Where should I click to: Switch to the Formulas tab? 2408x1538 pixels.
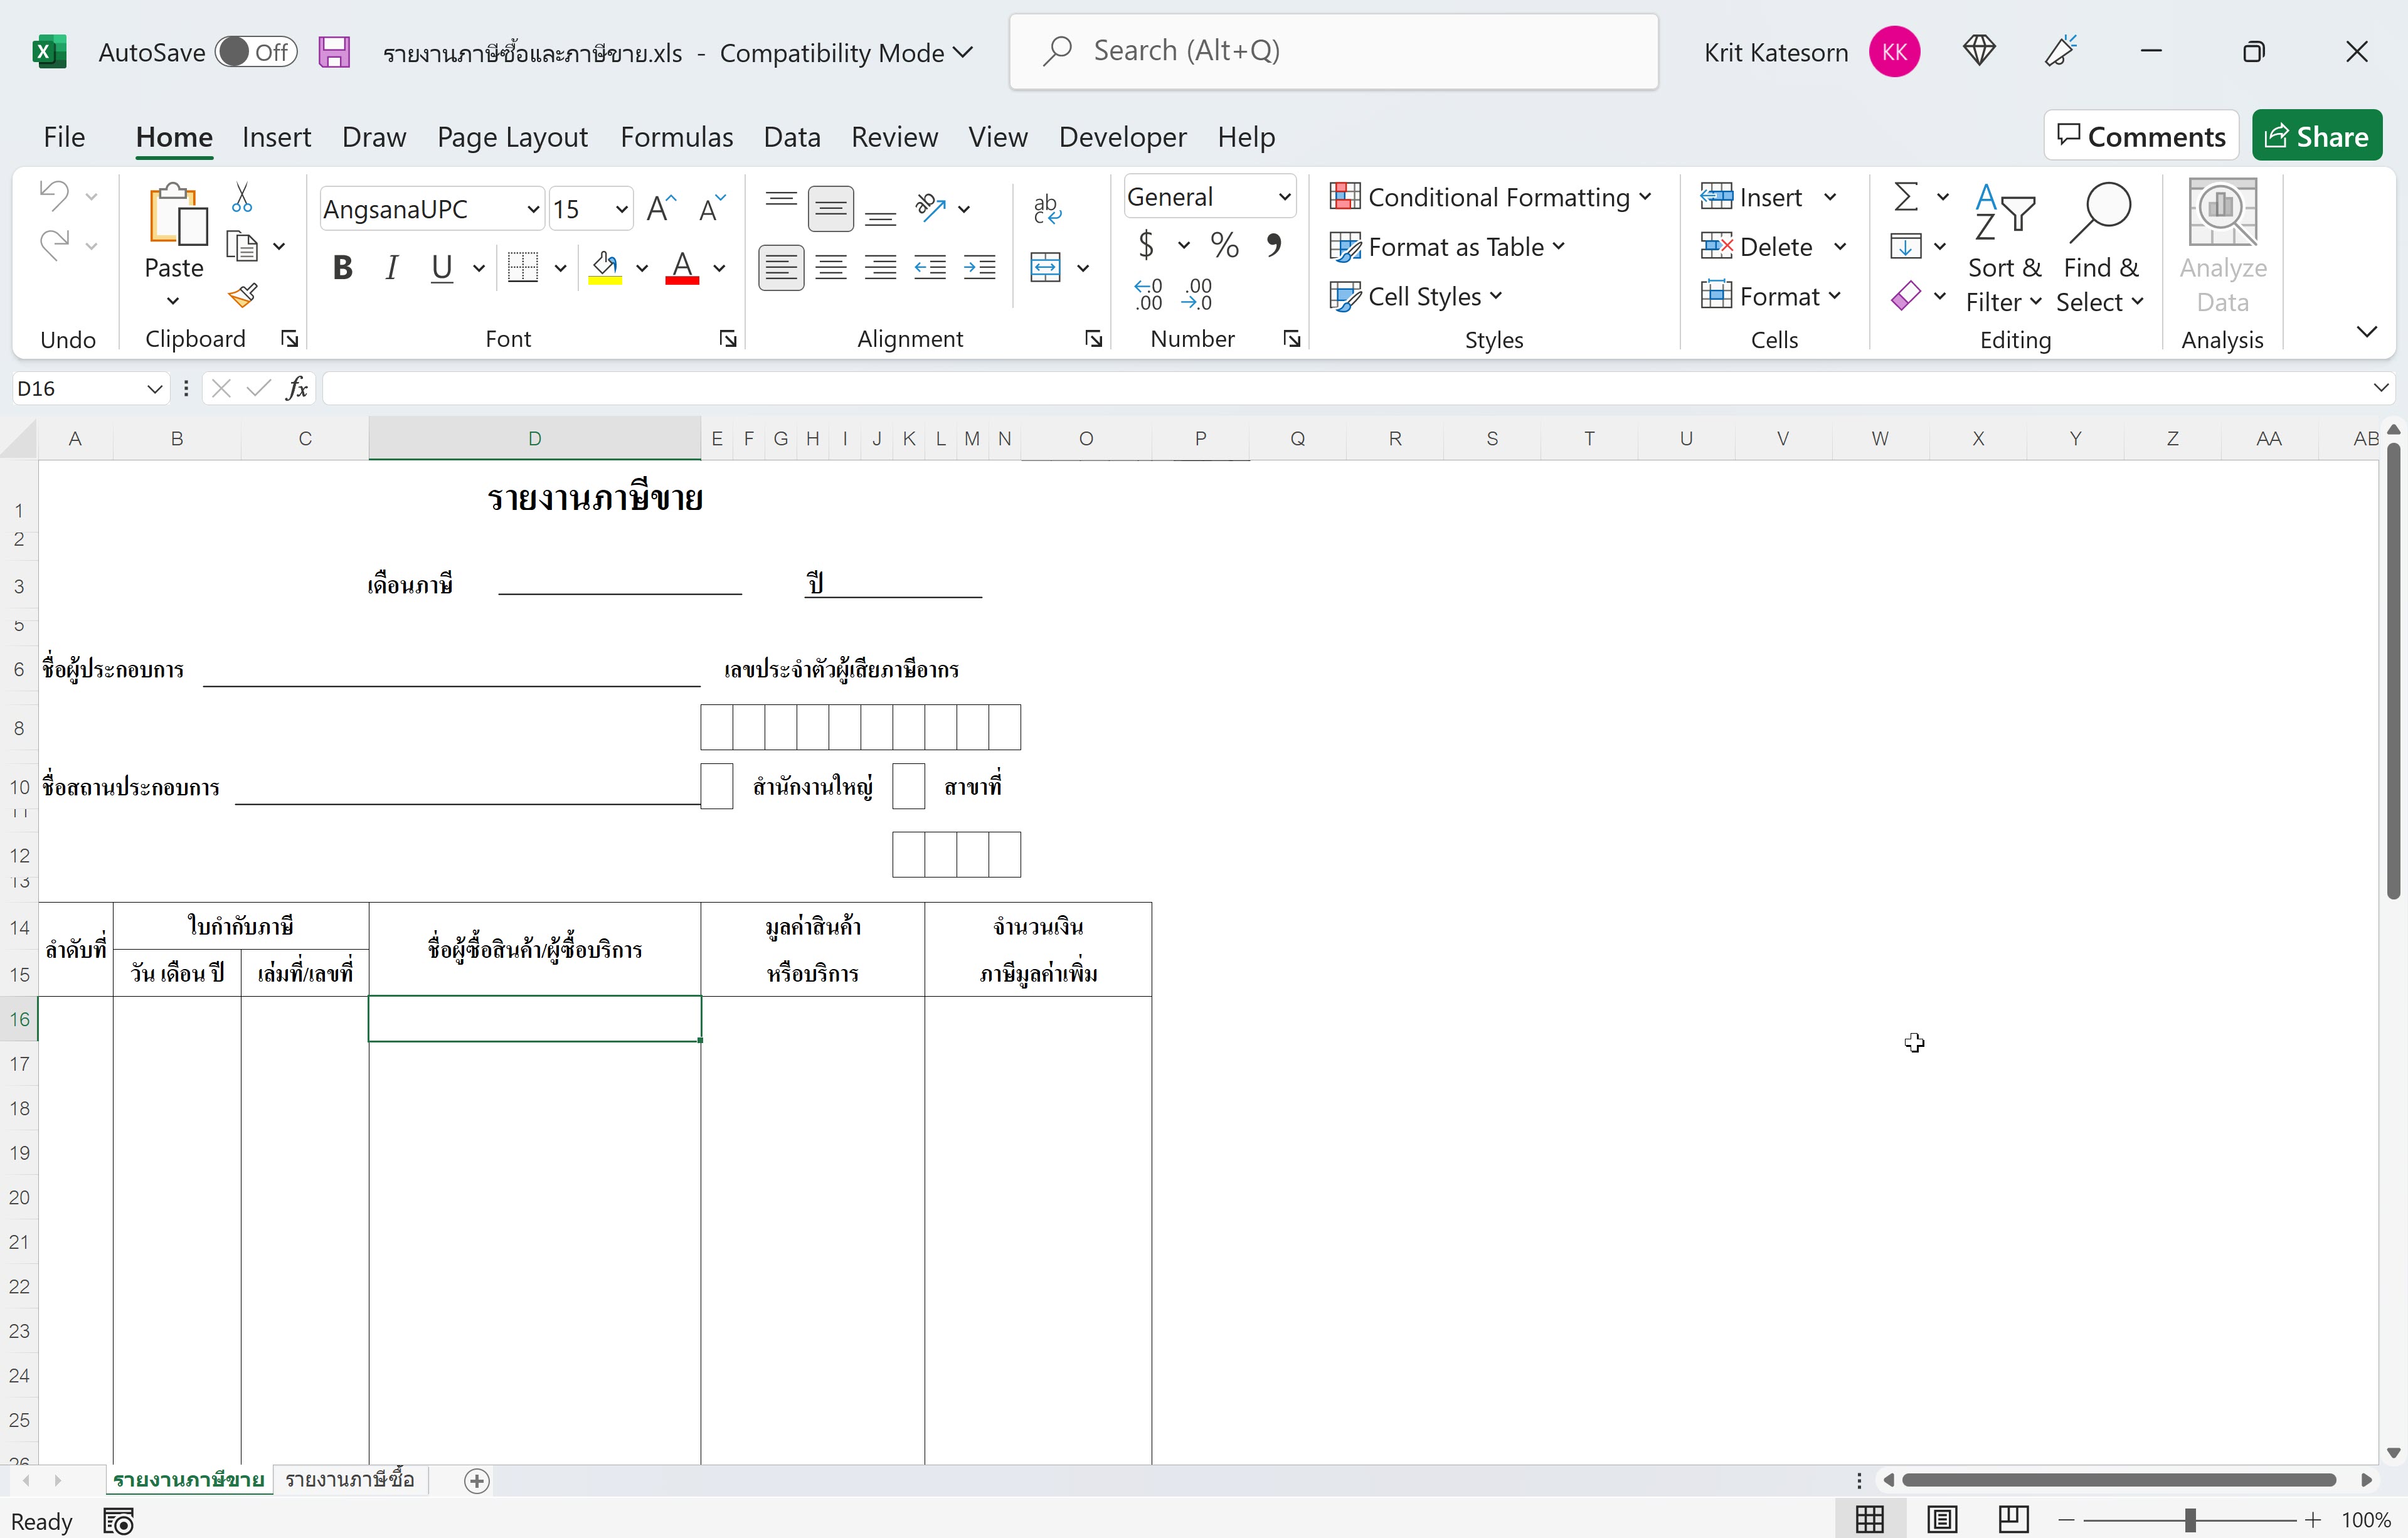point(676,137)
